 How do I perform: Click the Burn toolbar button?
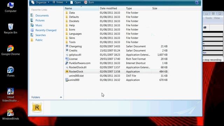pyautogui.click(x=89, y=2)
